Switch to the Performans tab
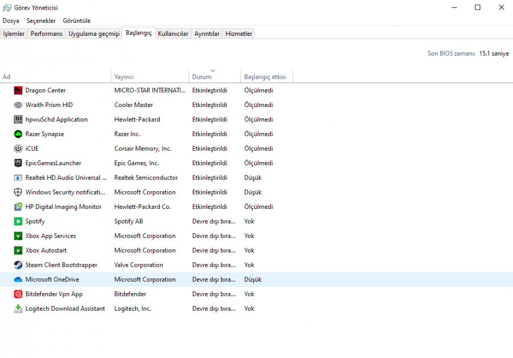This screenshot has height=358, width=513. (46, 34)
